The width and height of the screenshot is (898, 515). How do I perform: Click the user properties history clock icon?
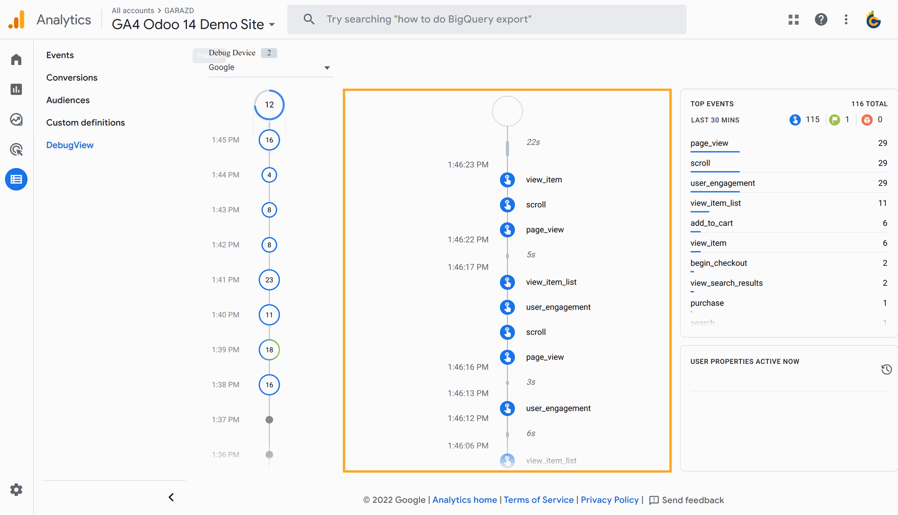coord(886,370)
